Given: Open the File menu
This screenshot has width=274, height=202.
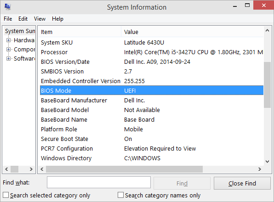Looking at the screenshot, I should pyautogui.click(x=8, y=19).
